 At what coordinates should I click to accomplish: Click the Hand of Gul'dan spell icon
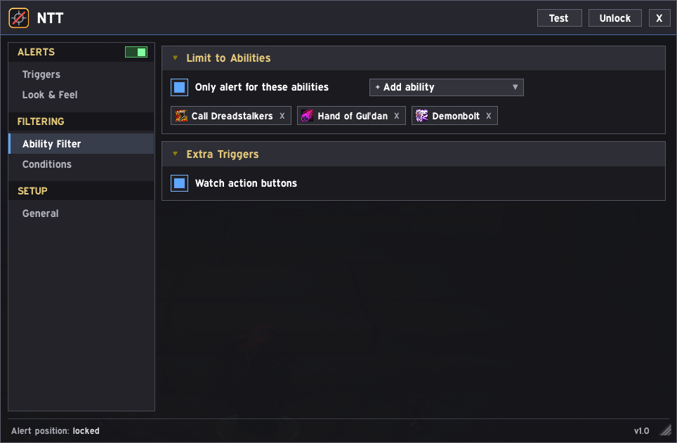(x=308, y=116)
